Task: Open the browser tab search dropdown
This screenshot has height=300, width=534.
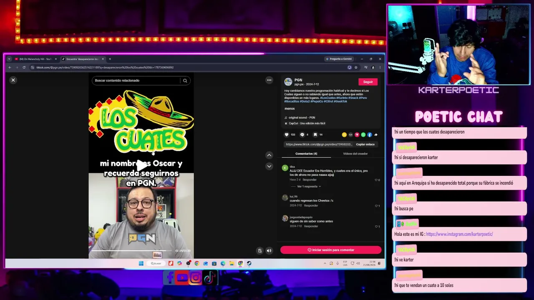Action: 9,59
